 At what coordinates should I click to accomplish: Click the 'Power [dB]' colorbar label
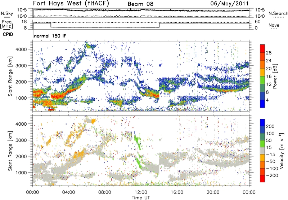(x=275, y=76)
